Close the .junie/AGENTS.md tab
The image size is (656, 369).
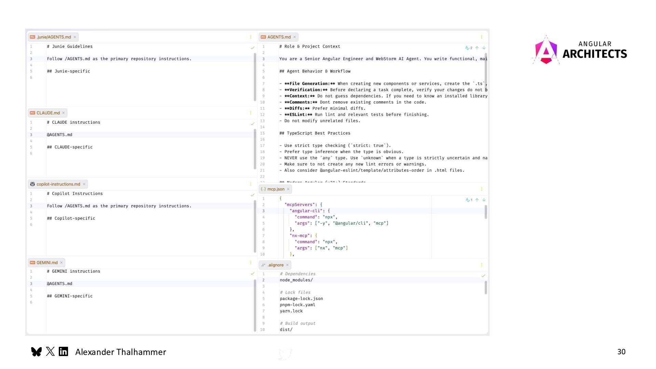(75, 37)
